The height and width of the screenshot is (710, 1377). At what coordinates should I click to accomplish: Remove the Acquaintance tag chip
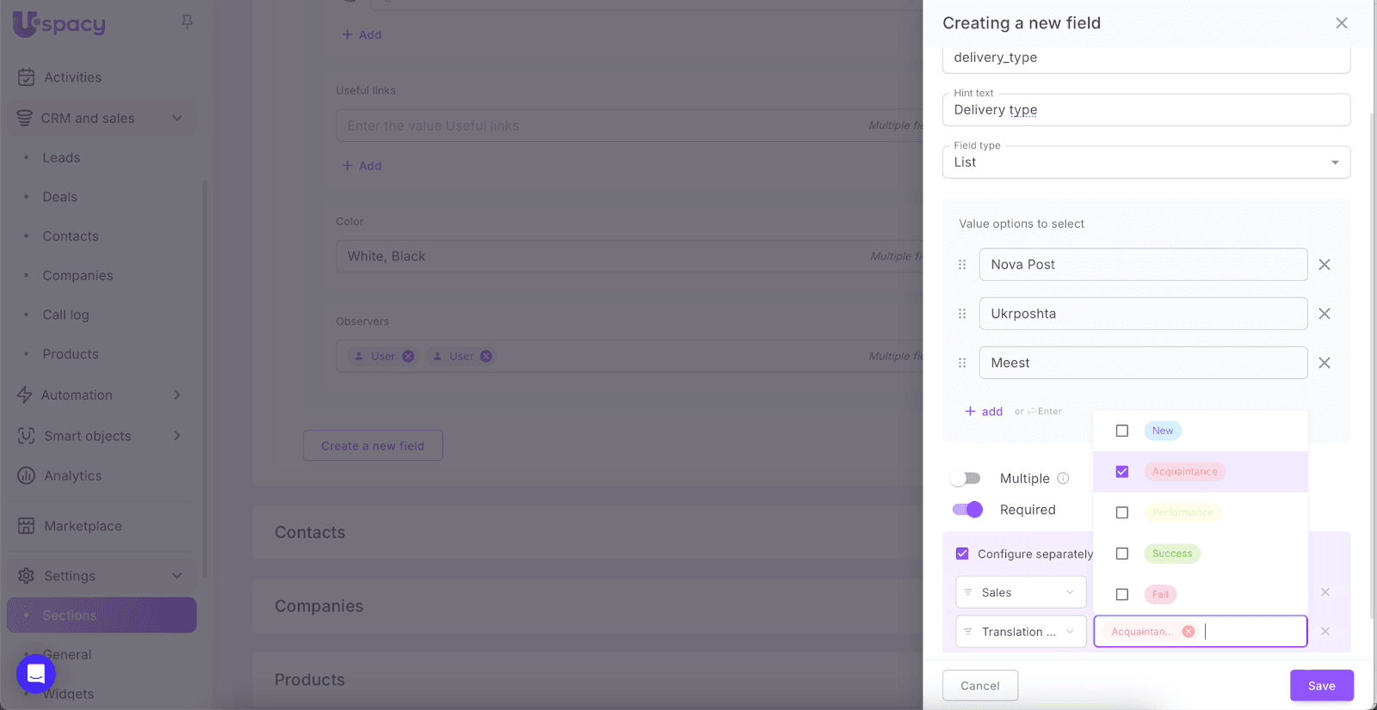(1189, 632)
